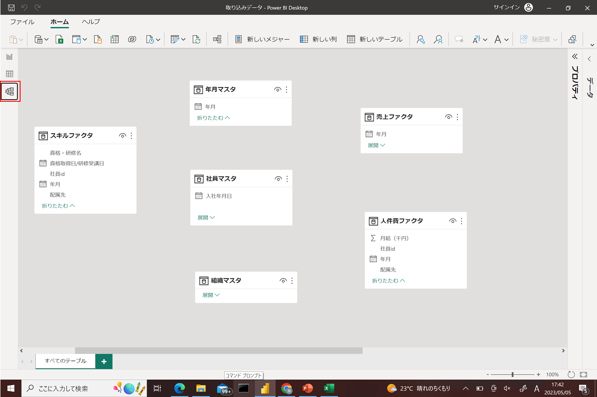Open the Recent sources dropdown
Viewport: 597px width, 397px height.
point(153,39)
